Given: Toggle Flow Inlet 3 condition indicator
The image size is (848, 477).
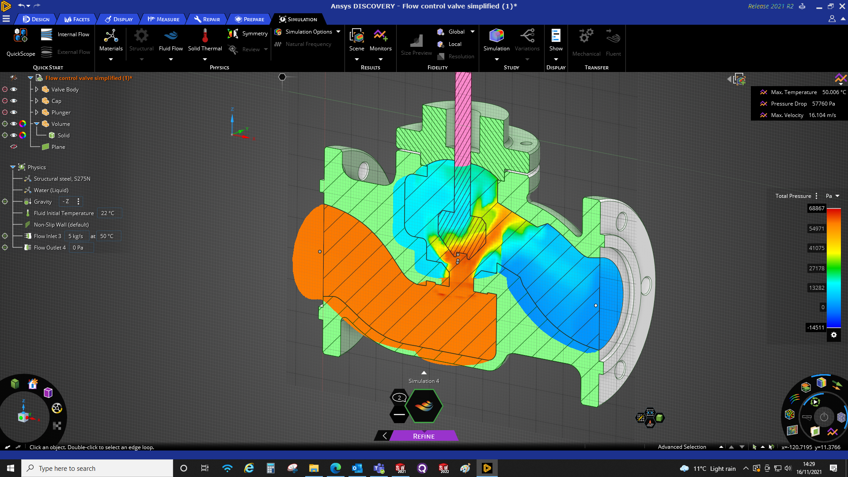Looking at the screenshot, I should (5, 236).
